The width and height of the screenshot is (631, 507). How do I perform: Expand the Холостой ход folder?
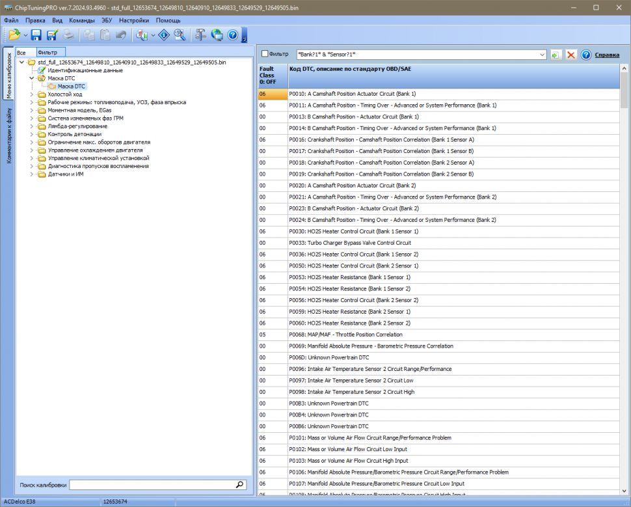(x=32, y=94)
